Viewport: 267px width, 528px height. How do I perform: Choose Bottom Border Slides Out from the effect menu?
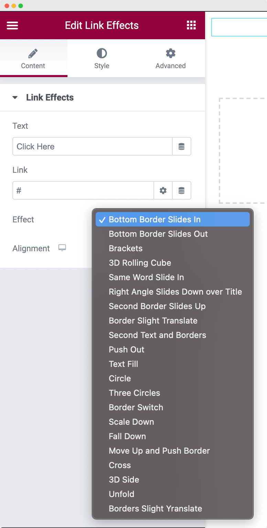click(x=158, y=234)
